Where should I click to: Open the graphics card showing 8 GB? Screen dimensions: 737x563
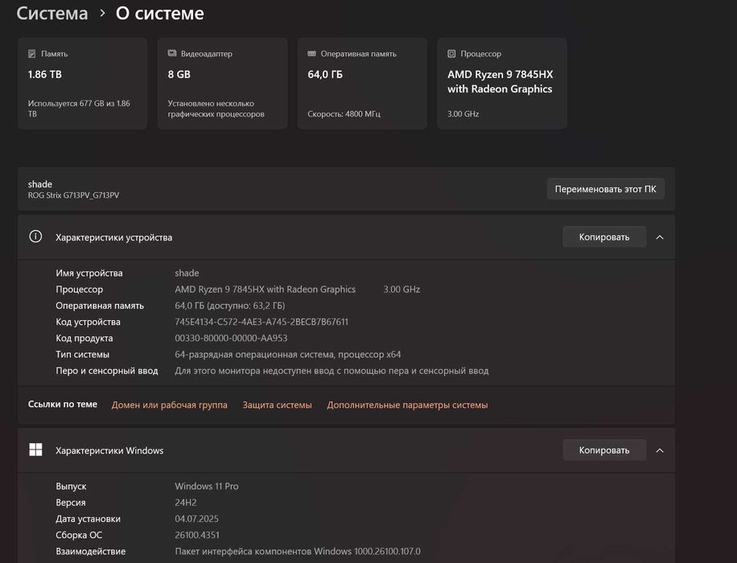click(x=222, y=84)
